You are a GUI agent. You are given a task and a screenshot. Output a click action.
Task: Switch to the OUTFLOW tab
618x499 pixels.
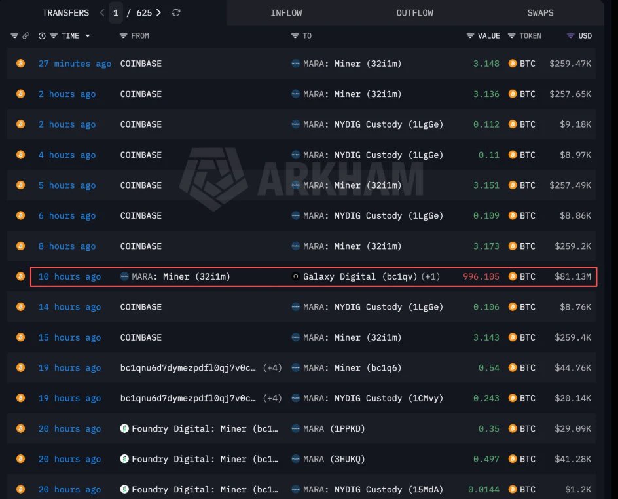point(414,13)
